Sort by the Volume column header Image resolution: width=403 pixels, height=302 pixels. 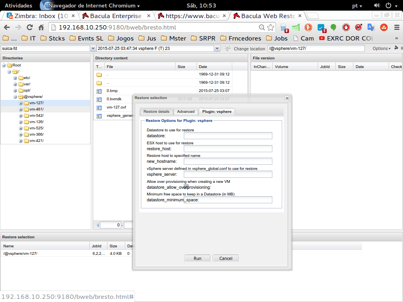click(x=295, y=67)
